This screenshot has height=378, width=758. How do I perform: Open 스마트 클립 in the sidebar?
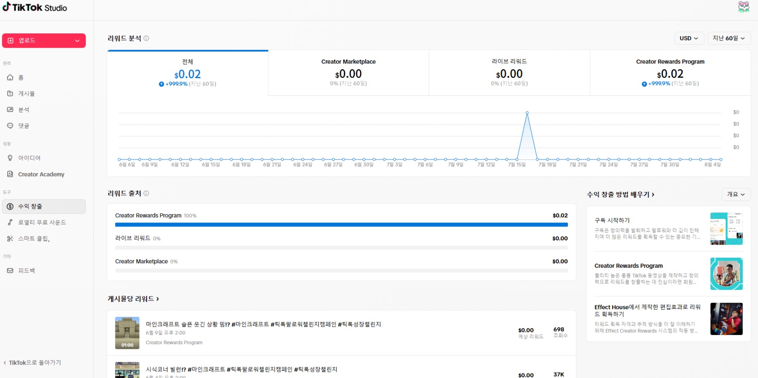click(x=44, y=239)
